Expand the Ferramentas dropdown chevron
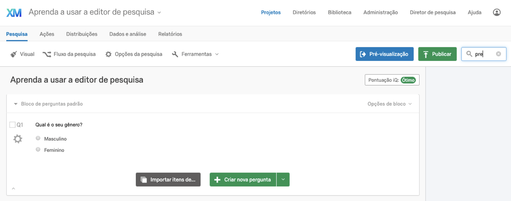This screenshot has height=201, width=511. [x=217, y=54]
